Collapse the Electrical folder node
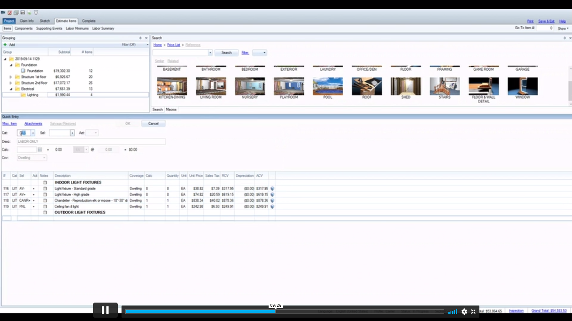Screen dimensions: 572x321 [x=11, y=89]
